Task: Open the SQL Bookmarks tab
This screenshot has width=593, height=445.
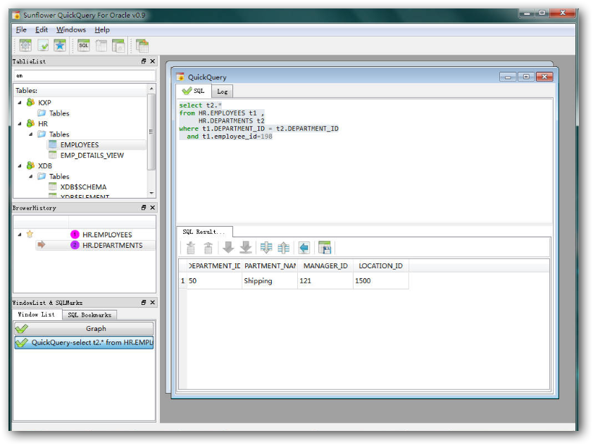Action: click(89, 315)
